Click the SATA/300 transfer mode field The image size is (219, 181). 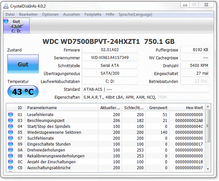point(110,73)
